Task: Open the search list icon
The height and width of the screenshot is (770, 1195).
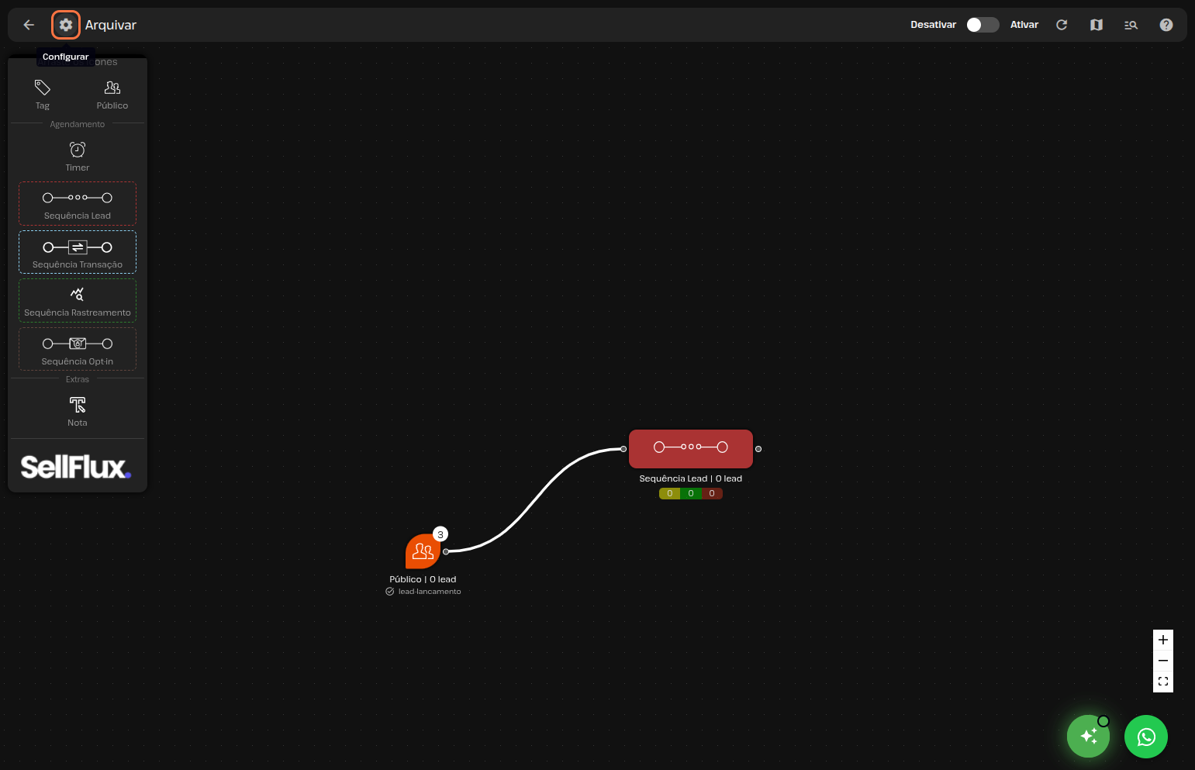Action: (x=1131, y=25)
